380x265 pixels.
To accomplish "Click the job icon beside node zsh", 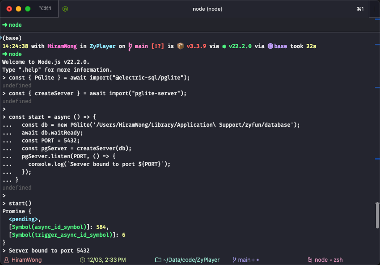I will tap(310, 260).
